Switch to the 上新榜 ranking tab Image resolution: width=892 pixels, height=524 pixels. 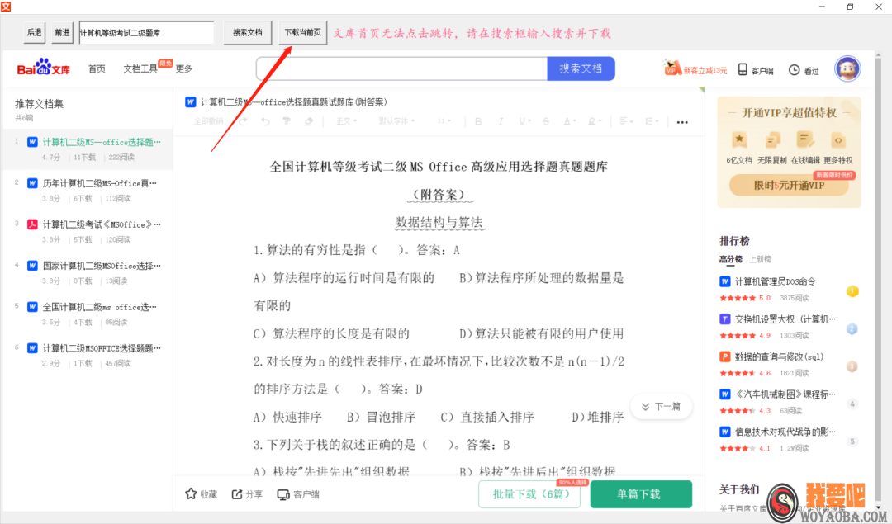click(761, 259)
